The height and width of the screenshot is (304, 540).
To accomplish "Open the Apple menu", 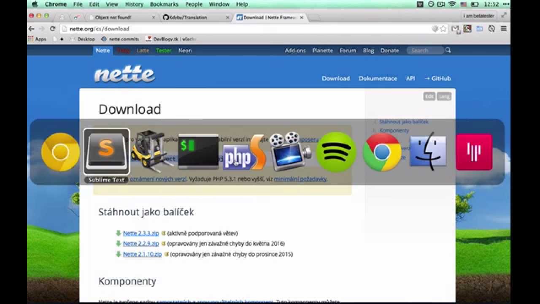I will click(35, 4).
